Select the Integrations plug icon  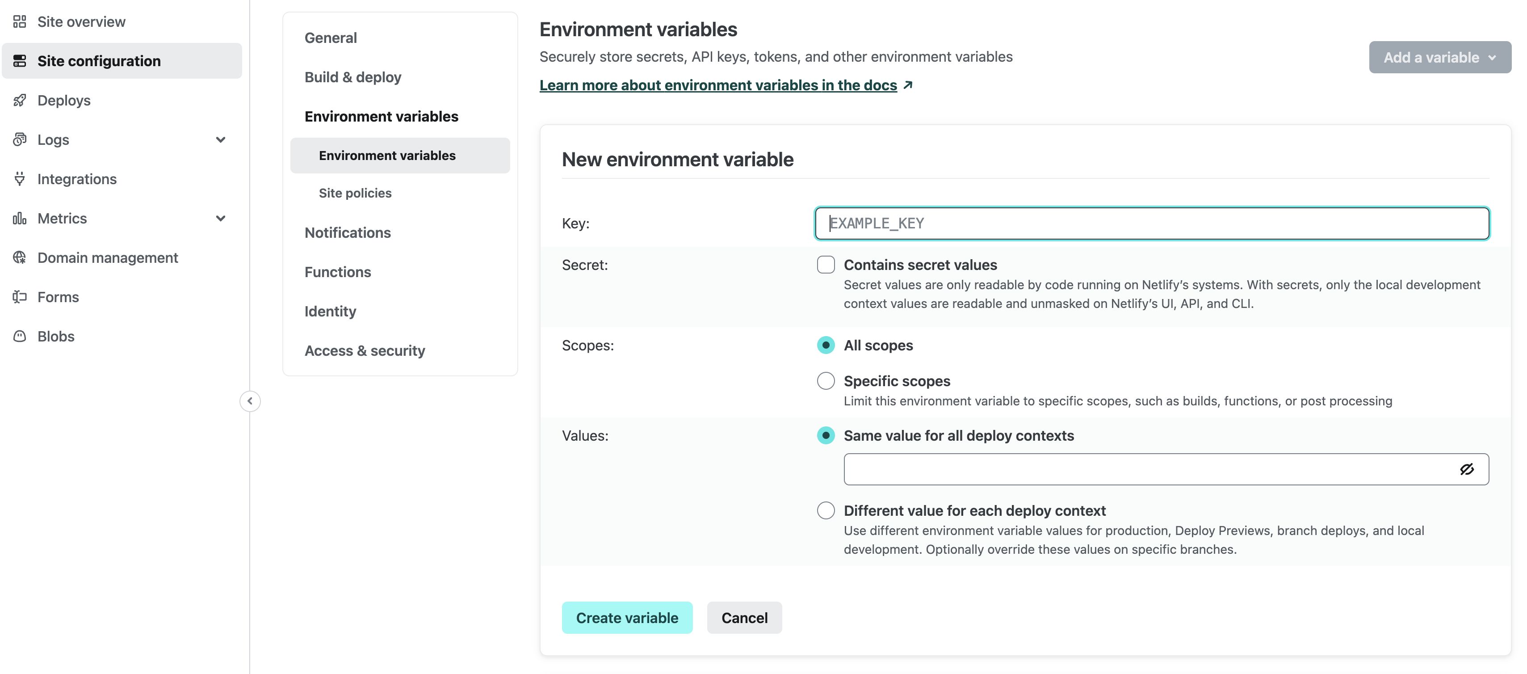tap(20, 178)
